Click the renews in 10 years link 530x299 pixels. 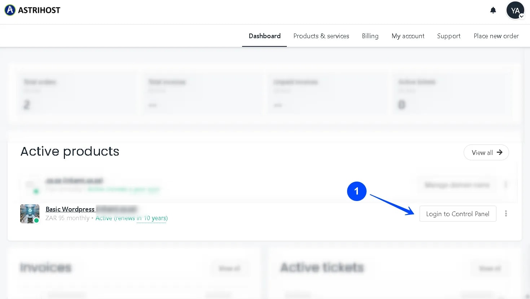click(152, 218)
